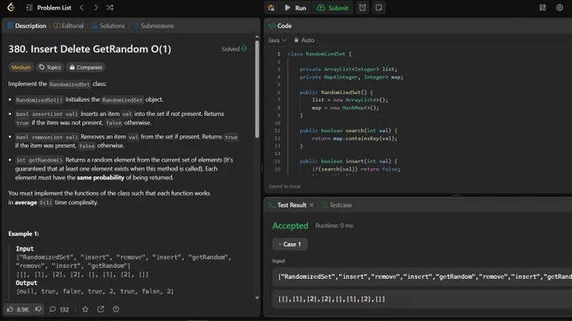Switch to the Testcase tab

coord(336,205)
